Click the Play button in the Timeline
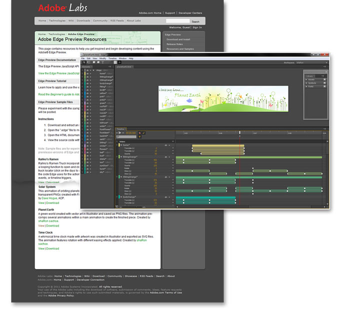 pos(120,132)
